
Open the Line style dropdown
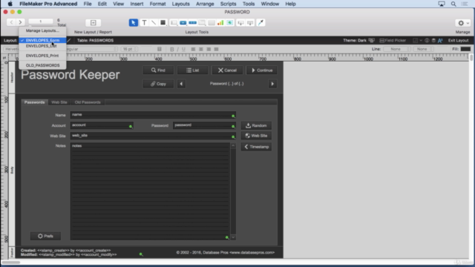[397, 49]
